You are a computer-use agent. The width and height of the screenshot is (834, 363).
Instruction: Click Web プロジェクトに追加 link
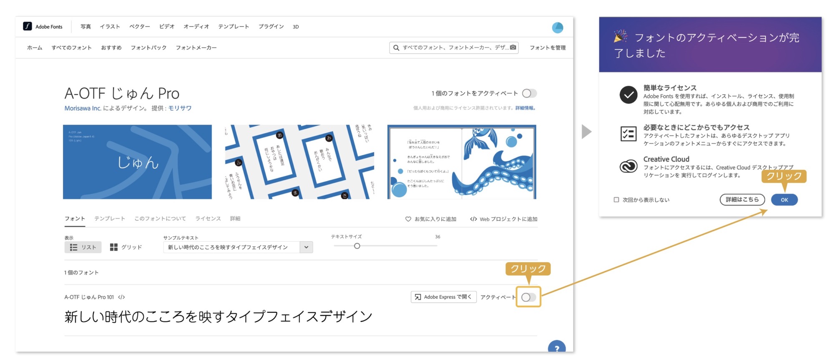coord(504,219)
